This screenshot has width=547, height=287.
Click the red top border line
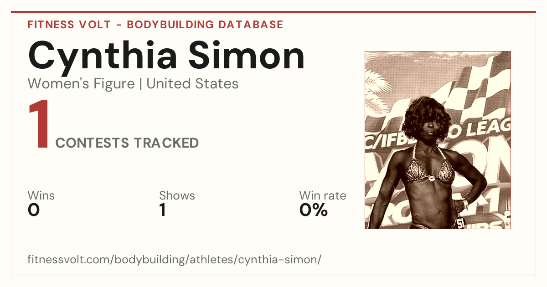273,12
